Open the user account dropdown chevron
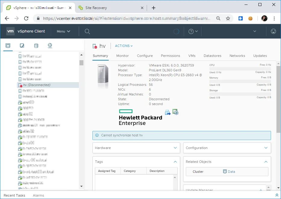 [x=255, y=31]
